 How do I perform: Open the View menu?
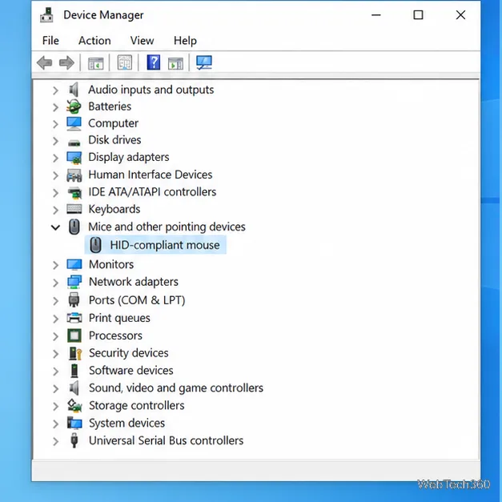point(143,41)
